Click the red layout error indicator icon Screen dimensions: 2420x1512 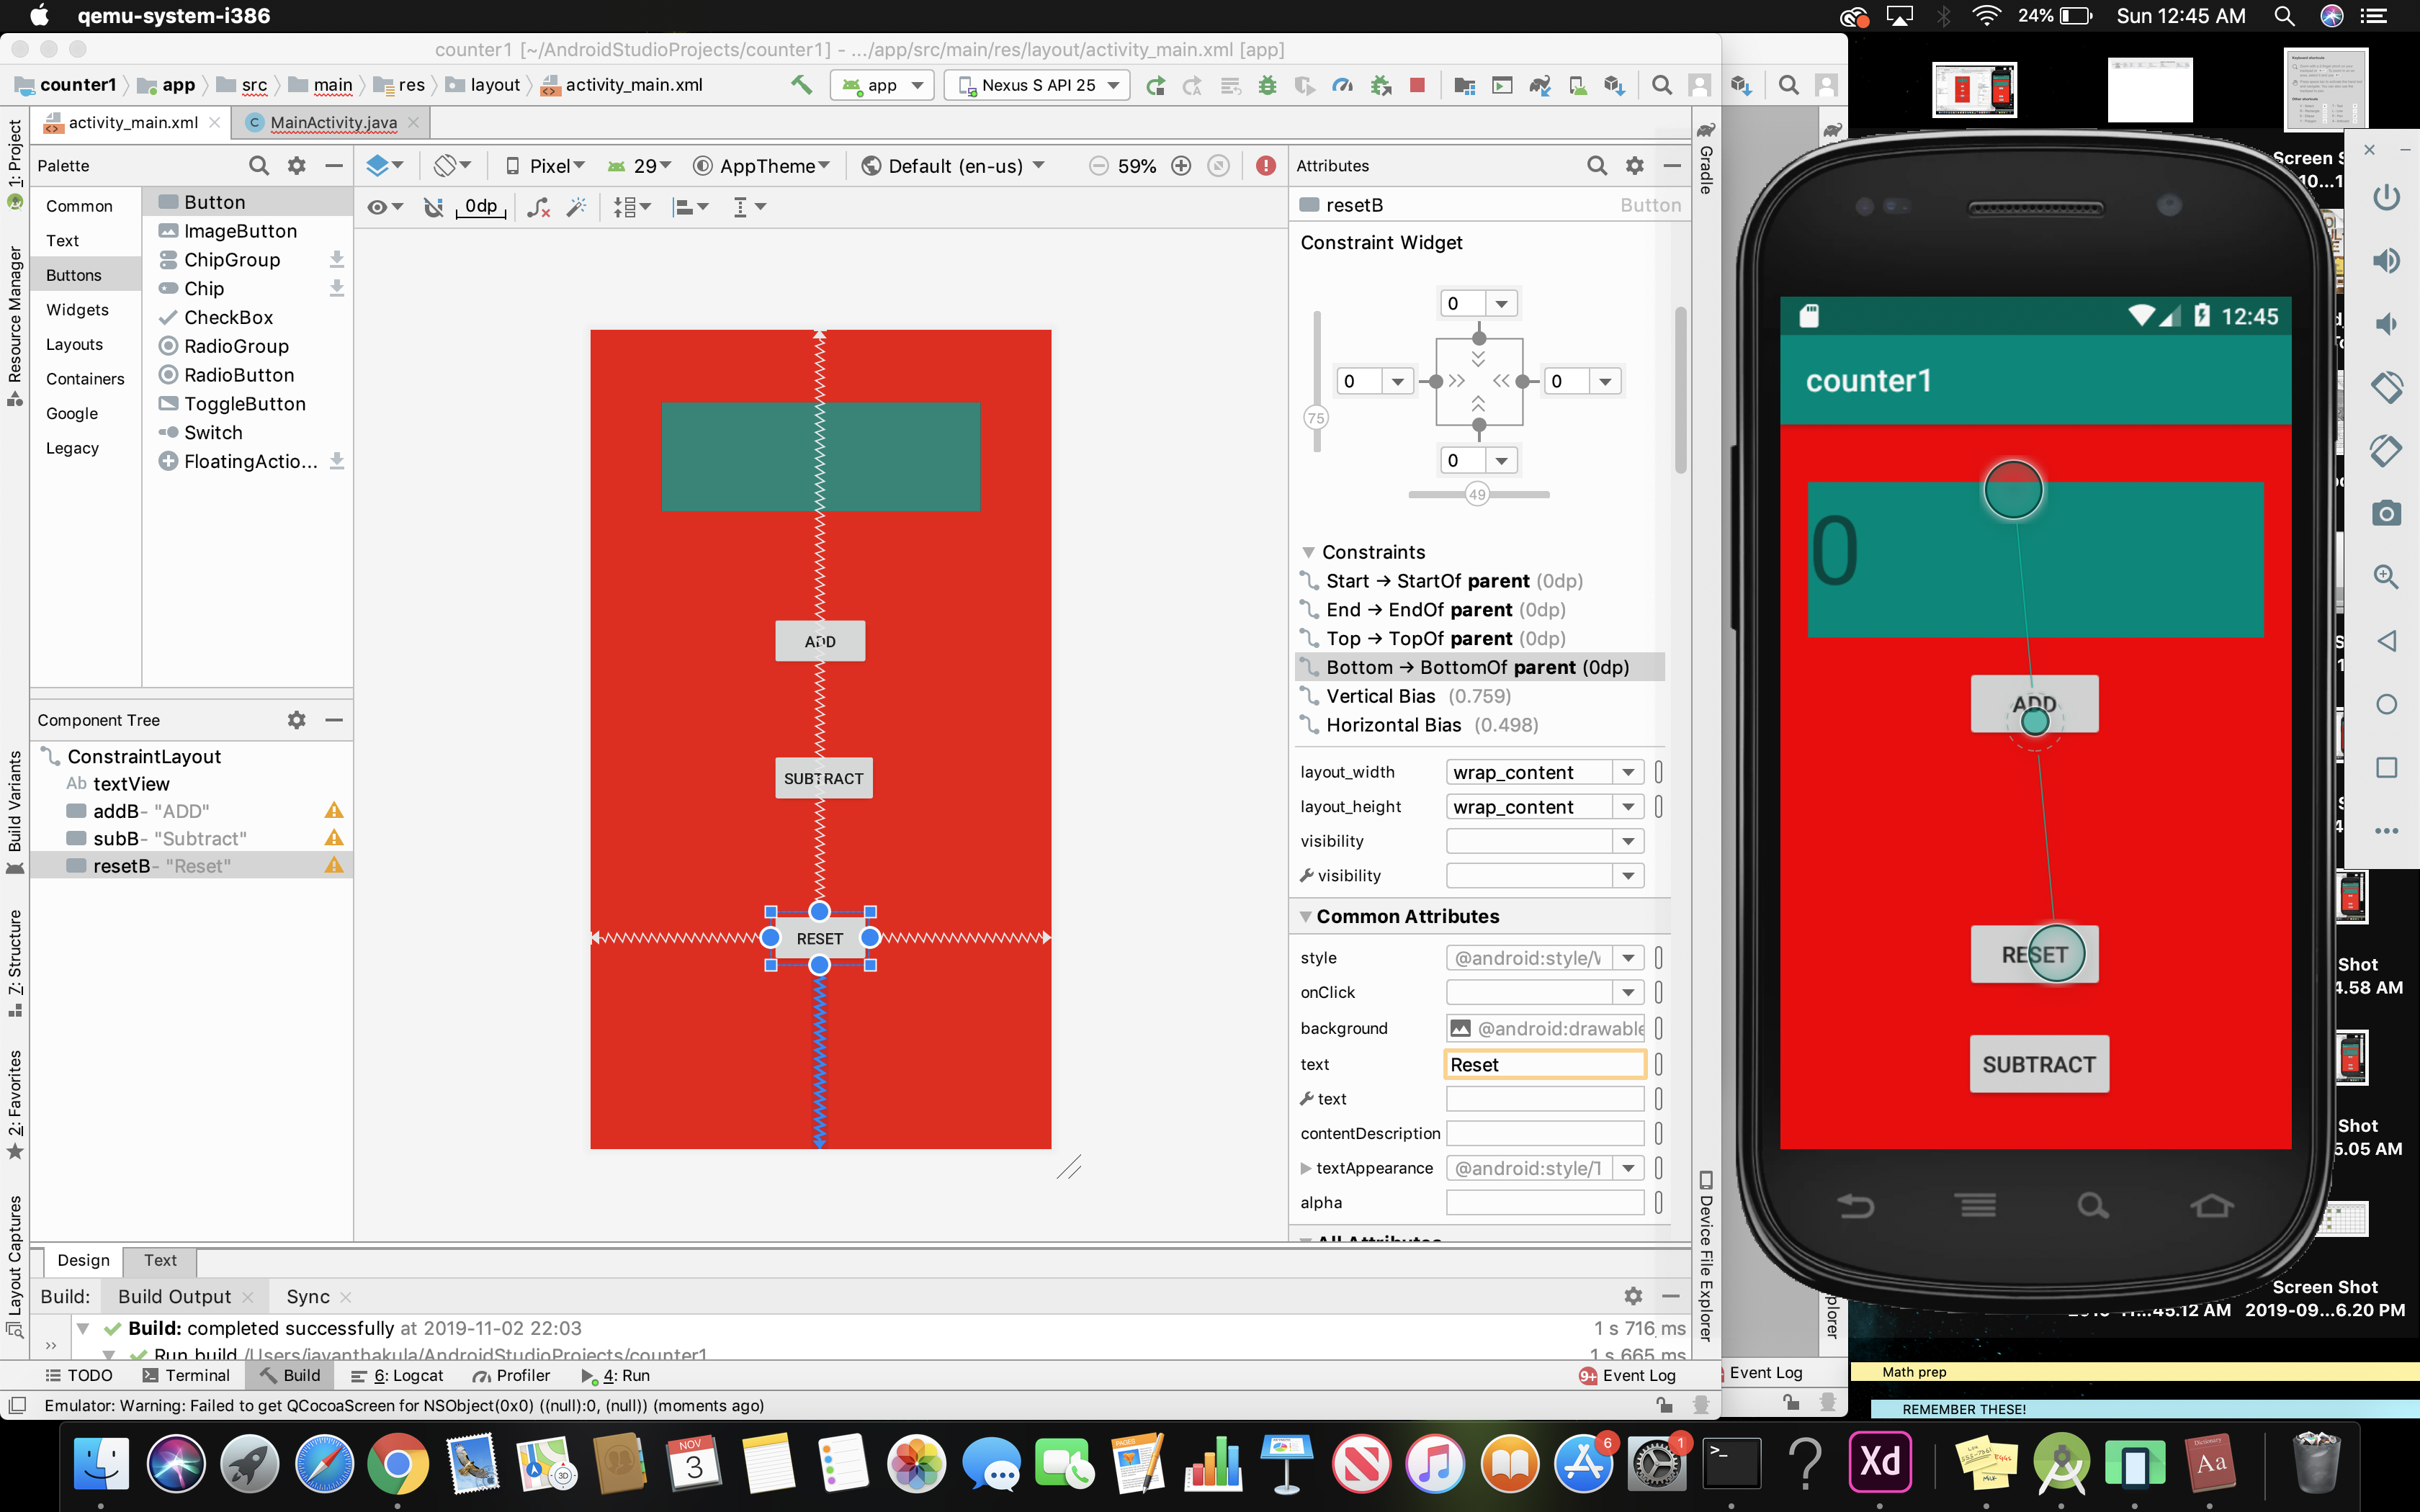[1266, 166]
